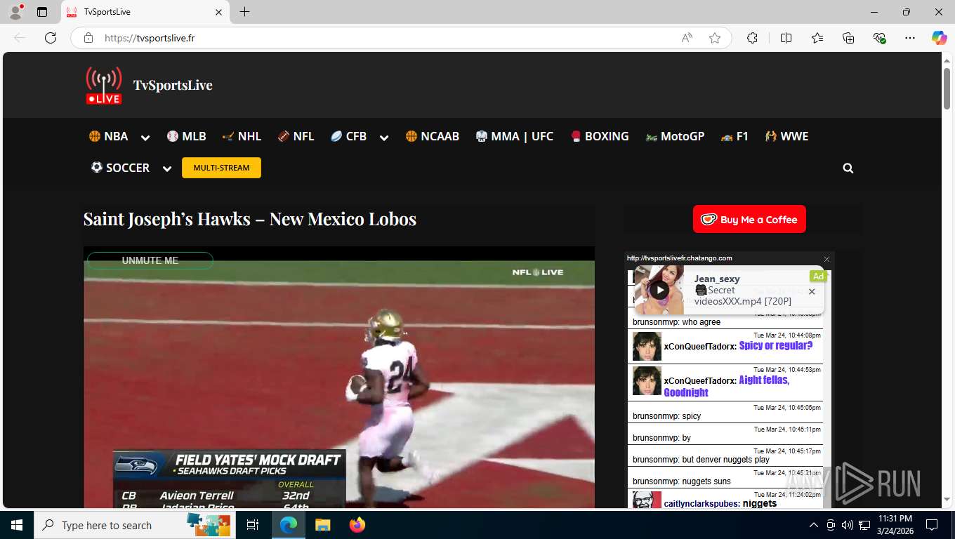Go to BOXING section
This screenshot has width=955, height=539.
599,136
